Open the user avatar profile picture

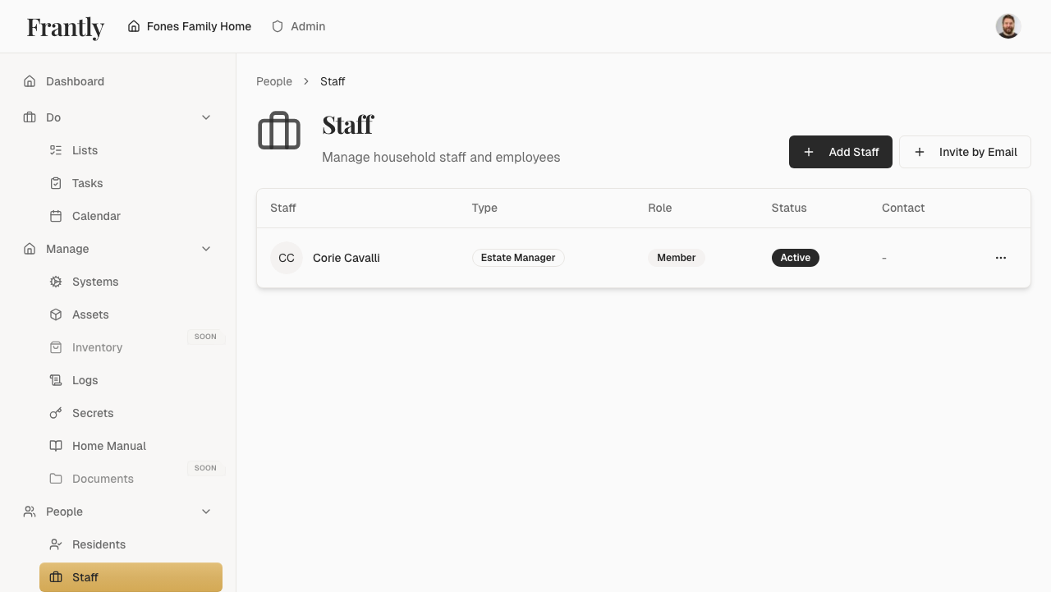1007,25
